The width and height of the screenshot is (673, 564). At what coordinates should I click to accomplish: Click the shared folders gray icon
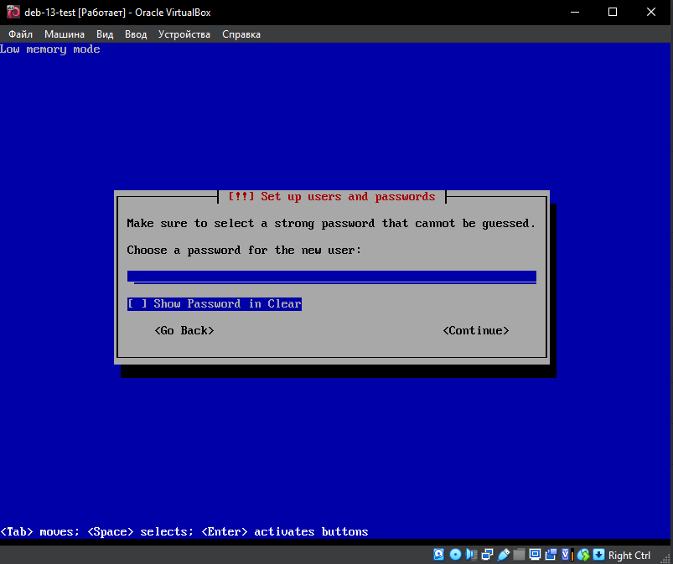pyautogui.click(x=519, y=555)
